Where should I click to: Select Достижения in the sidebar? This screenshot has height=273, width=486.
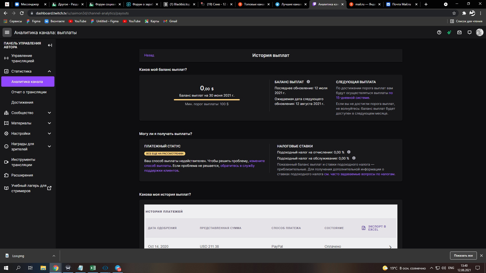click(x=22, y=102)
